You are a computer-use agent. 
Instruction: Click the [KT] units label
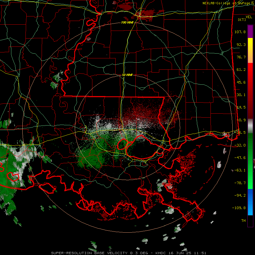[242, 20]
